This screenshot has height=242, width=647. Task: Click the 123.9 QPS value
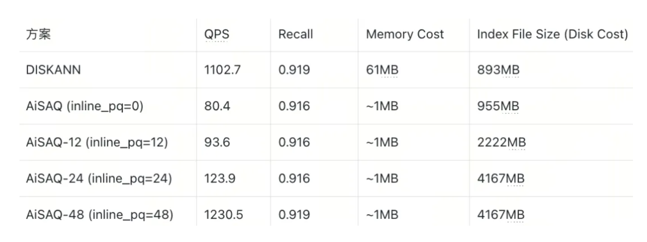pyautogui.click(x=220, y=179)
